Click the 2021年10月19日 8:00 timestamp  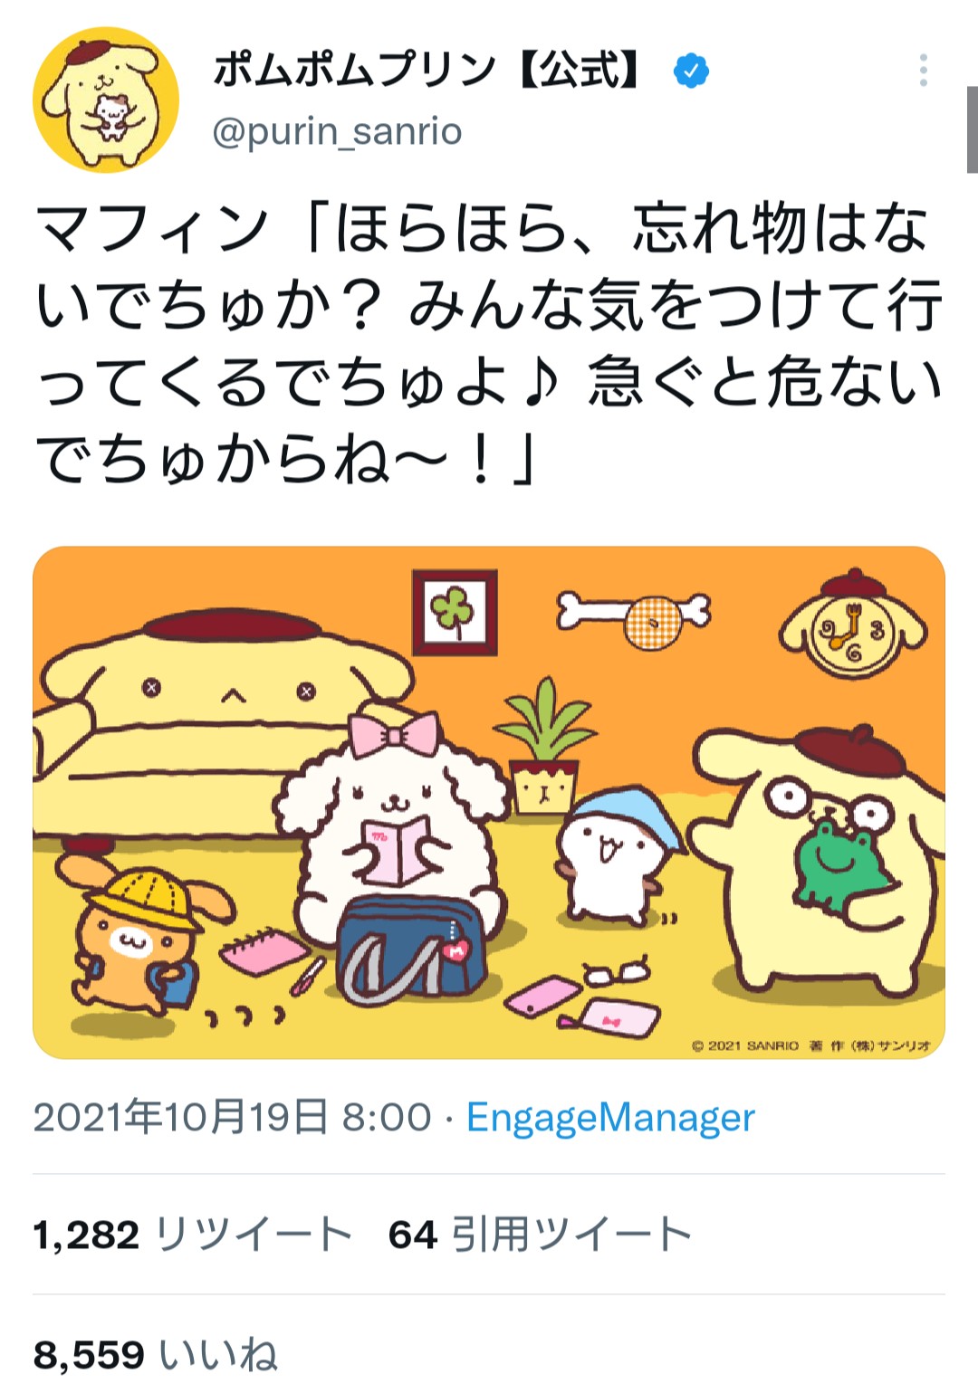pos(233,1118)
